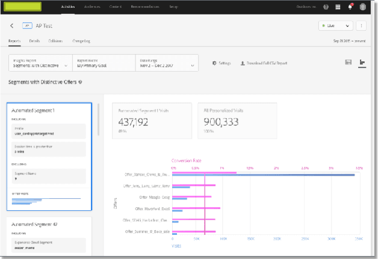Screen dimensions: 378x259
Task: Click the user profile avatar icon
Action: [362, 7]
